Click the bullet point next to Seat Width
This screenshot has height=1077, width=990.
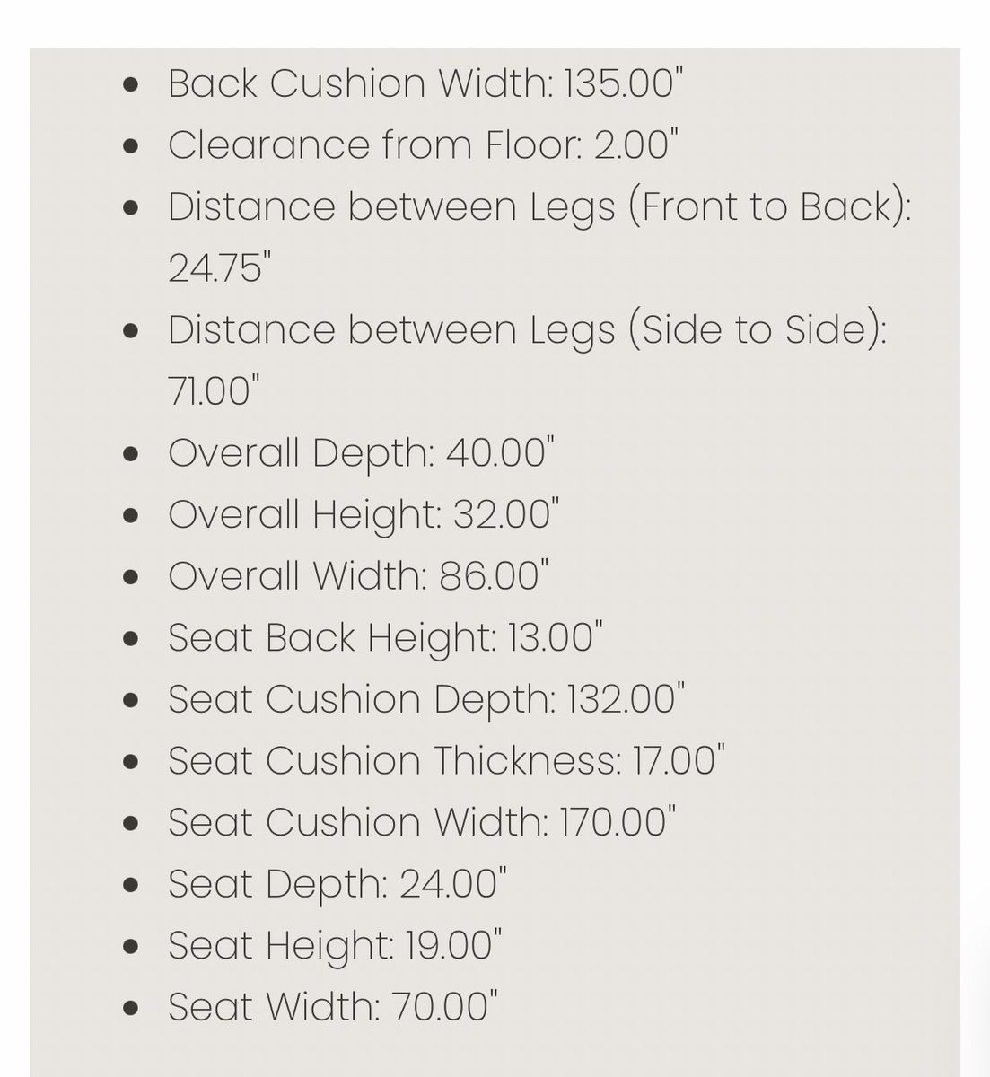131,1008
